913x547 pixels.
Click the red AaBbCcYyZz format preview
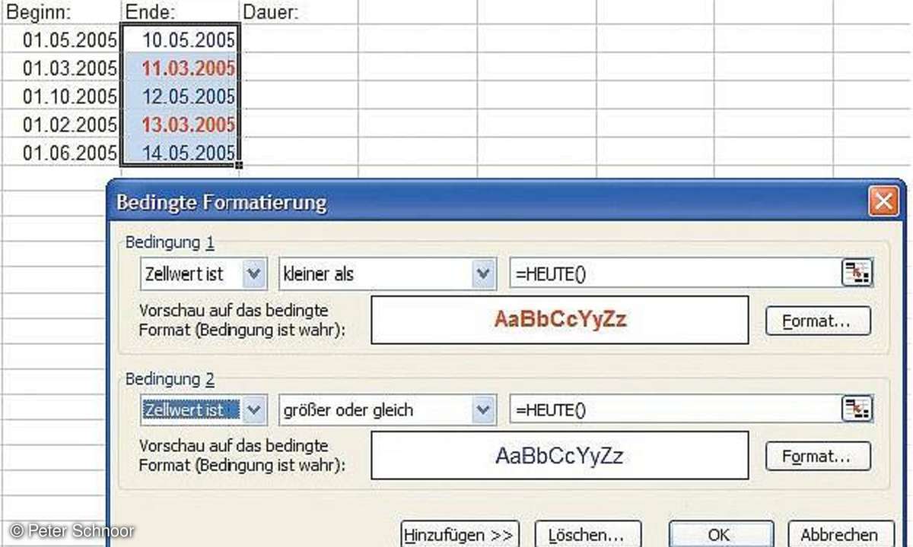tap(560, 320)
